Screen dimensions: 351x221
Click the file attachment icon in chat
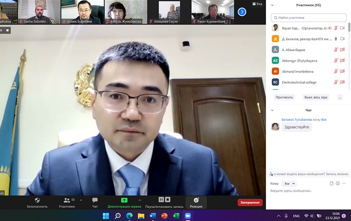[332, 184]
